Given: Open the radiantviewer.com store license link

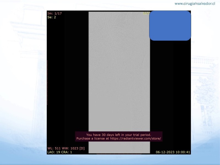Looking at the screenshot, I should click(x=135, y=139).
